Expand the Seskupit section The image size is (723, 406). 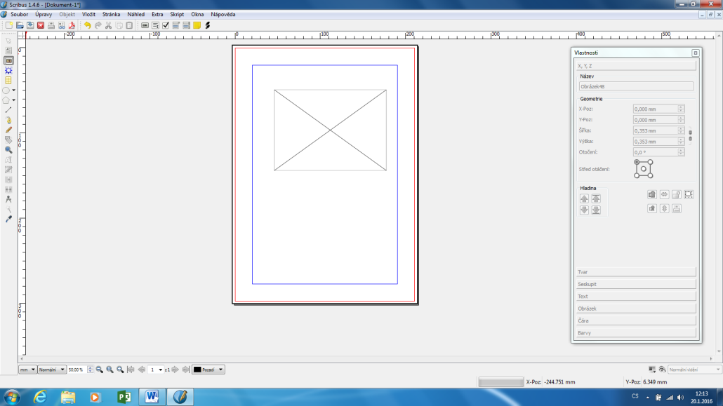coord(636,284)
